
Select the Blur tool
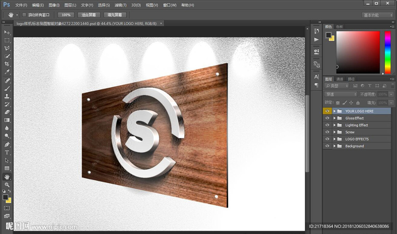point(7,128)
